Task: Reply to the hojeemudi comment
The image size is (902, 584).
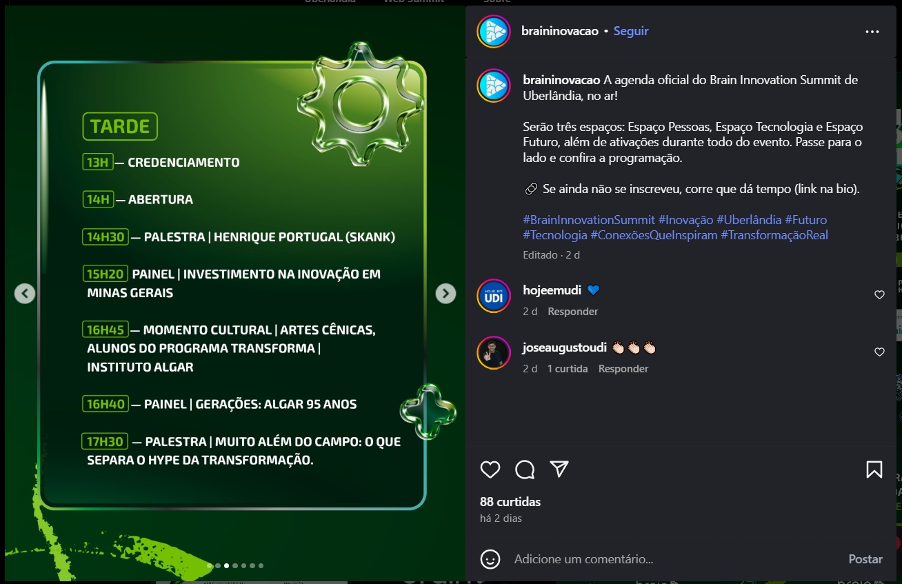Action: [x=573, y=312]
